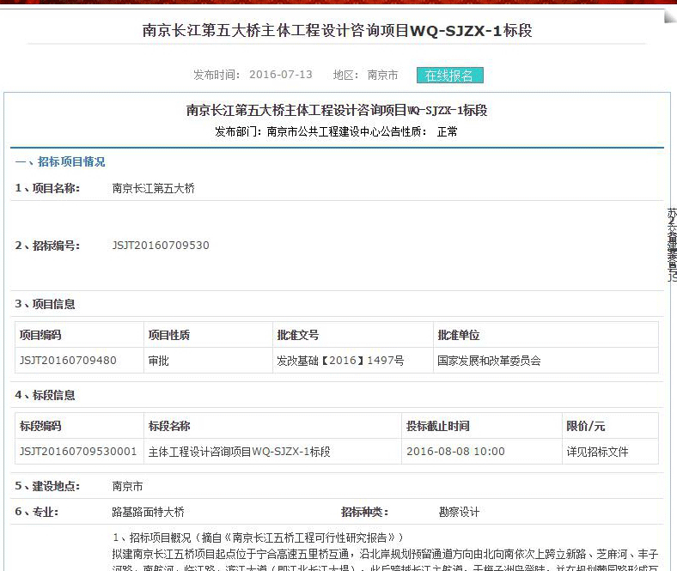Click the 项目编码 column header
Viewport: 677px width, 571px height.
[x=40, y=335]
